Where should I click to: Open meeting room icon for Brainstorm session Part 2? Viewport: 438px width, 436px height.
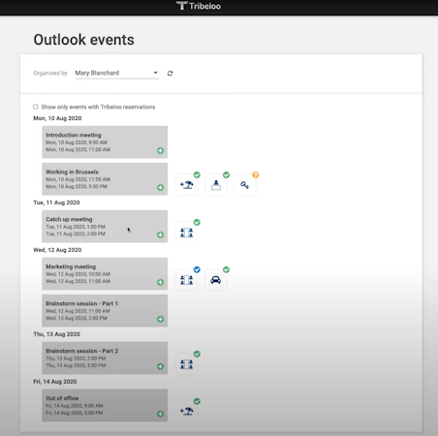(187, 364)
